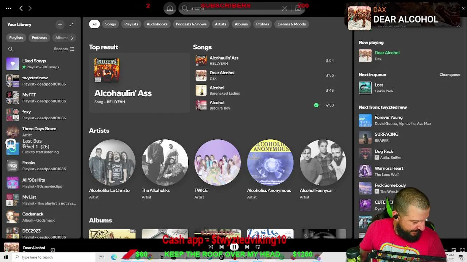Screen dimensions: 467x262
Task: Open Liked Songs playlist
Action: (x=41, y=64)
